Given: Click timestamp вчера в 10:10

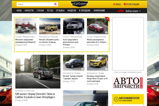Looking at the screenshot, I should 69,47.
